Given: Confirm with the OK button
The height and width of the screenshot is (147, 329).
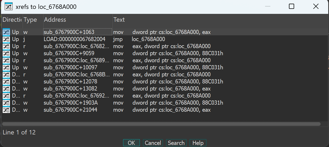Looking at the screenshot, I should click(131, 143).
